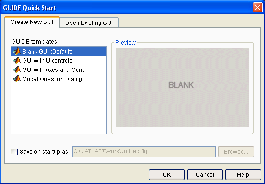
Task: Choose the GUI with Uicontrols template text
Action: coord(47,60)
